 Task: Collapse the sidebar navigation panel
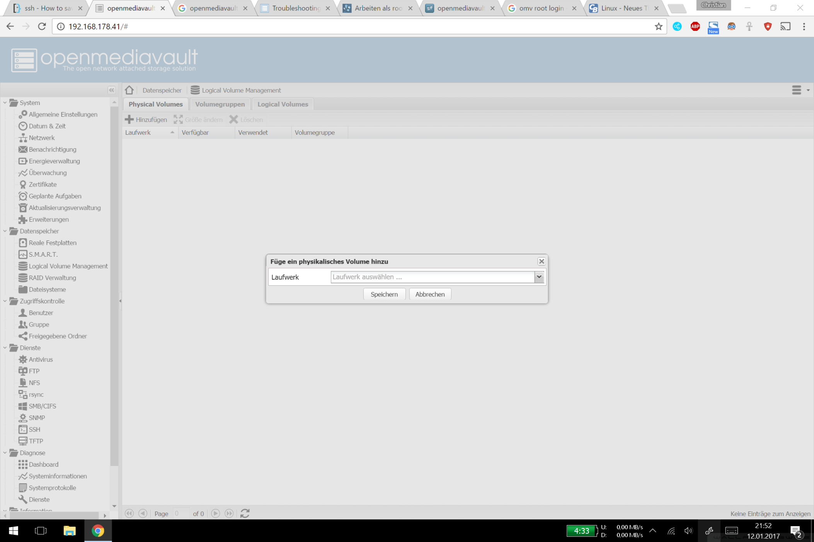111,90
